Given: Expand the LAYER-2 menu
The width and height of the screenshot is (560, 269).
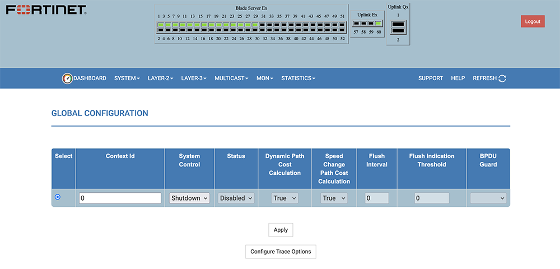Looking at the screenshot, I should [x=160, y=78].
